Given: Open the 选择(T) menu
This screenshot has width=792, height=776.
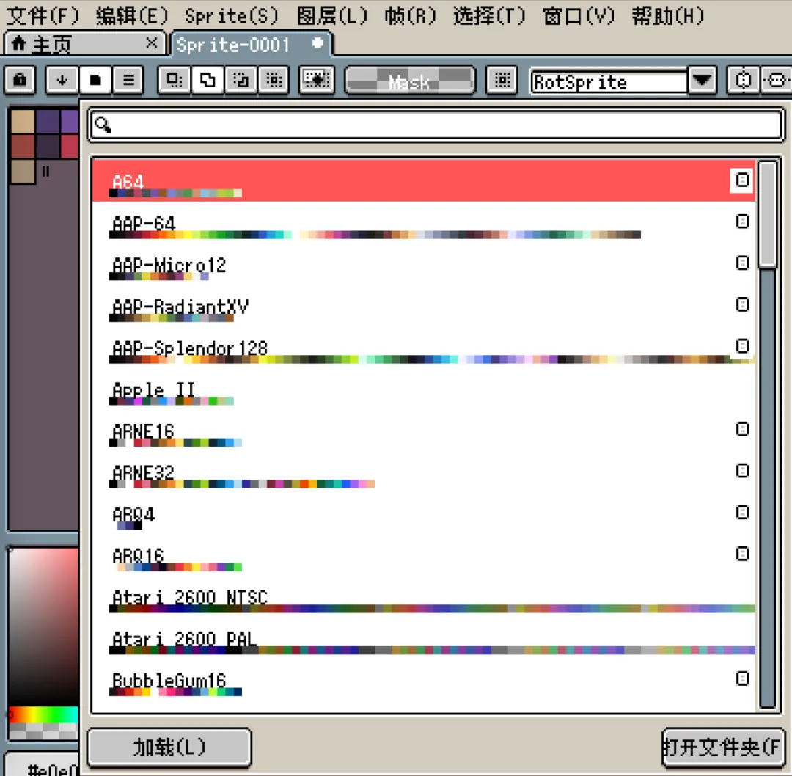Looking at the screenshot, I should point(489,15).
